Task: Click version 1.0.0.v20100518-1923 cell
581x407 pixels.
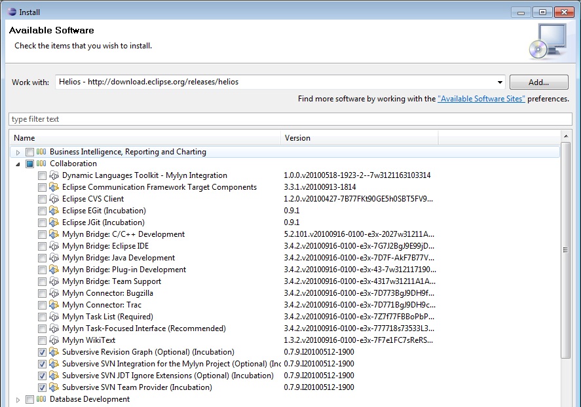Action: coord(357,175)
